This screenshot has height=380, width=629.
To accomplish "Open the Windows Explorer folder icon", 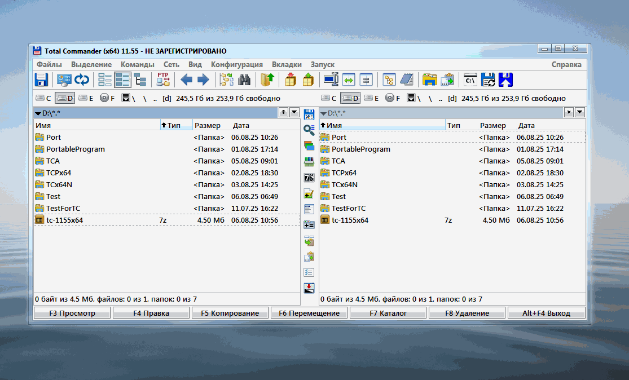I will coord(430,79).
